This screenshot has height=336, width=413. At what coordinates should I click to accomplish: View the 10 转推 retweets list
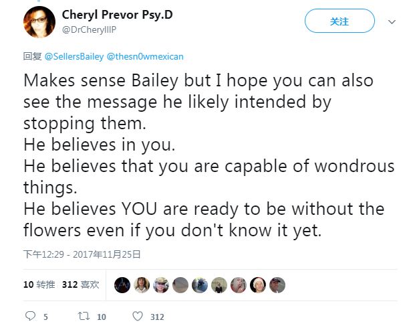click(x=39, y=284)
